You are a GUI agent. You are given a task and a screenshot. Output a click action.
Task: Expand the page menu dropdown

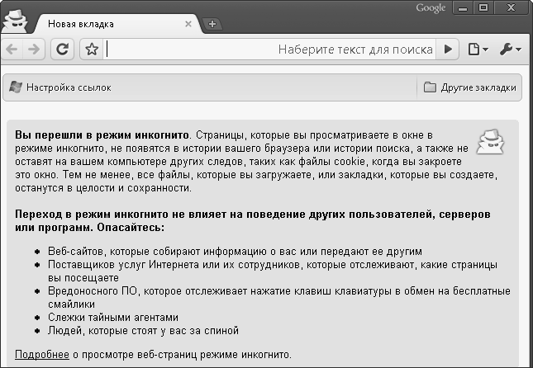pos(478,50)
